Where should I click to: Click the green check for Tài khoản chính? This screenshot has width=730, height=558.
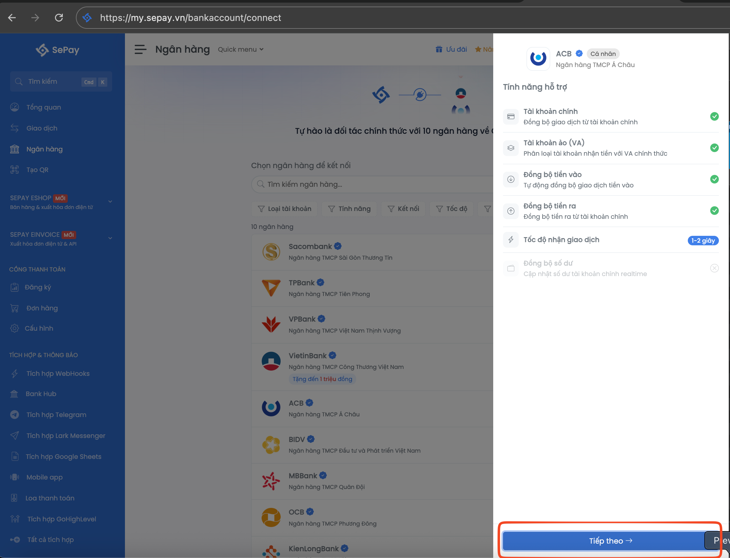pos(714,116)
